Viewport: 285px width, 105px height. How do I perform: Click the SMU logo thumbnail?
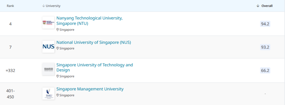pos(48,94)
